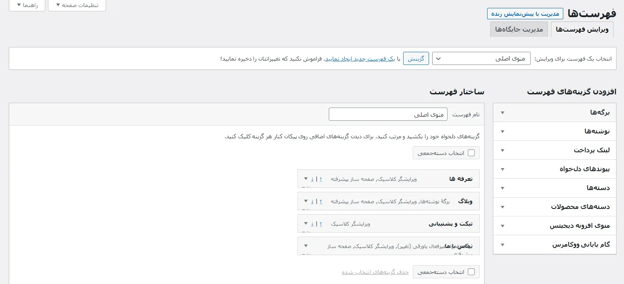
Task: Move تعرفه ها item down
Action: click(x=312, y=179)
